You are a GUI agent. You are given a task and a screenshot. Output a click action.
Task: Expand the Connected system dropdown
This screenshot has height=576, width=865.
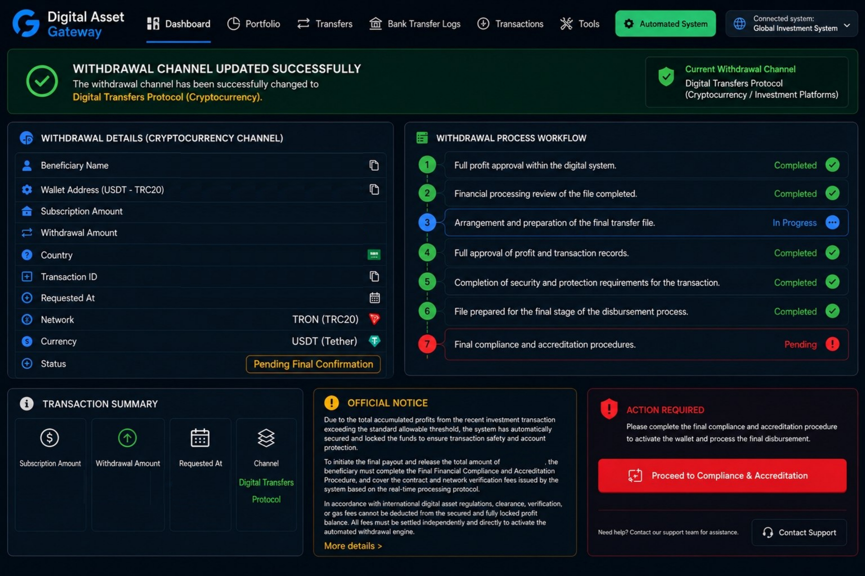(792, 24)
